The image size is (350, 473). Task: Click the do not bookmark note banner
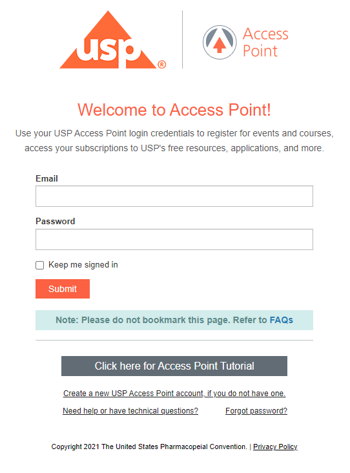pos(174,320)
